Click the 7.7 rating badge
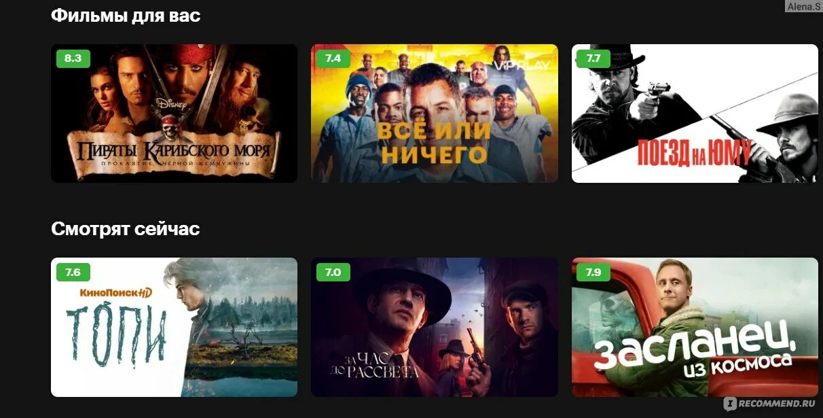 point(593,58)
